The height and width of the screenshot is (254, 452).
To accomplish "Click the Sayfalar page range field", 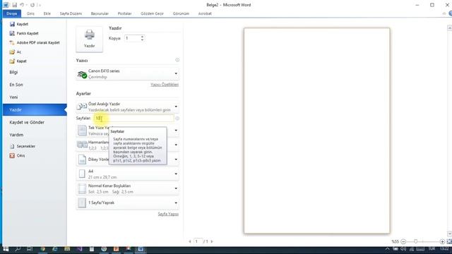I will 134,118.
